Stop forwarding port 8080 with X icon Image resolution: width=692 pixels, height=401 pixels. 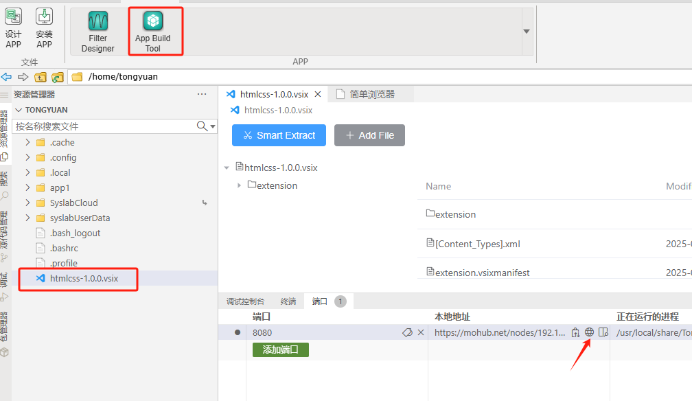click(x=421, y=332)
